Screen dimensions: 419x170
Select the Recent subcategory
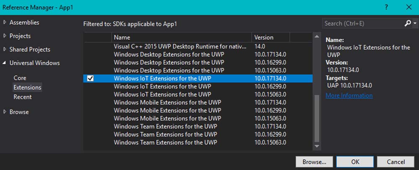pos(23,97)
